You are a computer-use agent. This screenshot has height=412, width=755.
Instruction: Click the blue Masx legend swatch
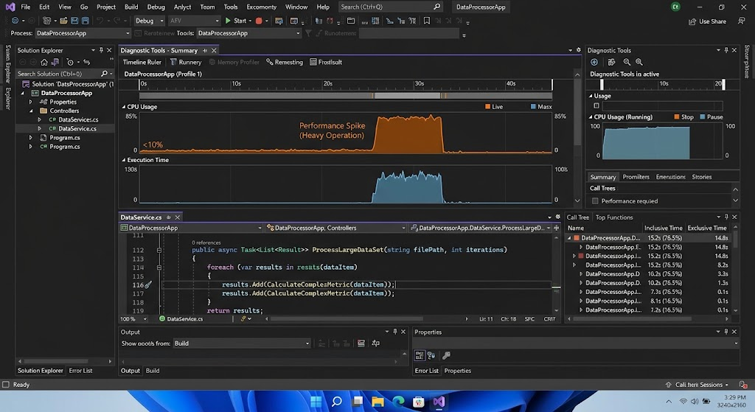(533, 107)
